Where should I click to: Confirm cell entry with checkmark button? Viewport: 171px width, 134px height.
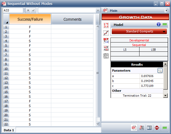(33, 10)
